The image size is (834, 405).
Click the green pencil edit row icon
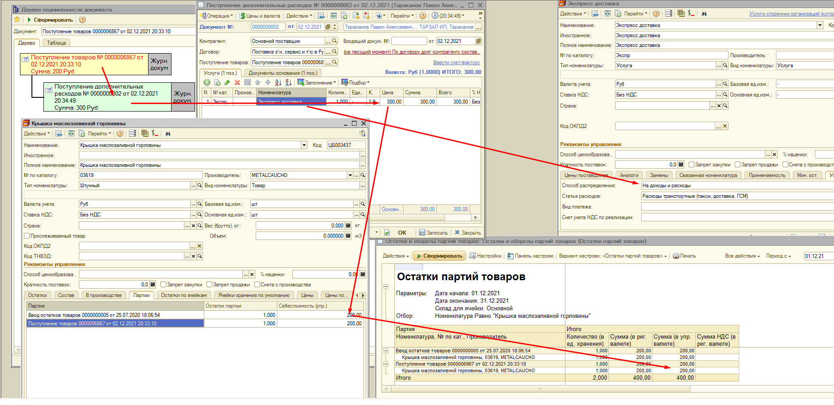(227, 82)
